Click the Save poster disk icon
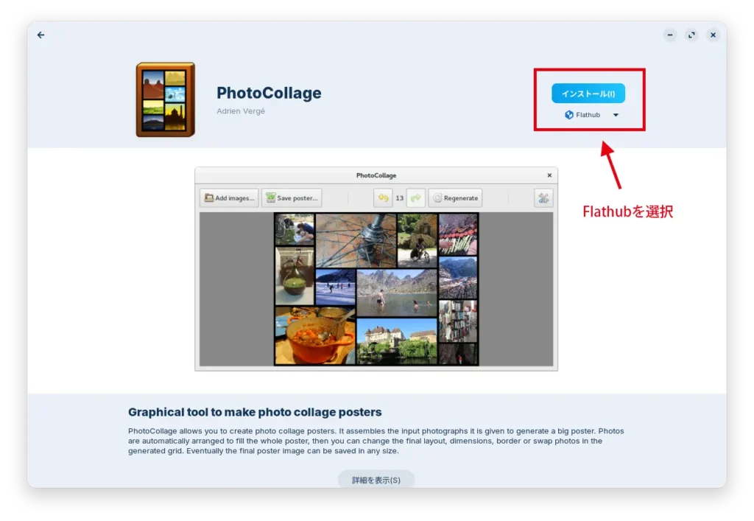Viewport: 754px width, 521px height. [272, 197]
